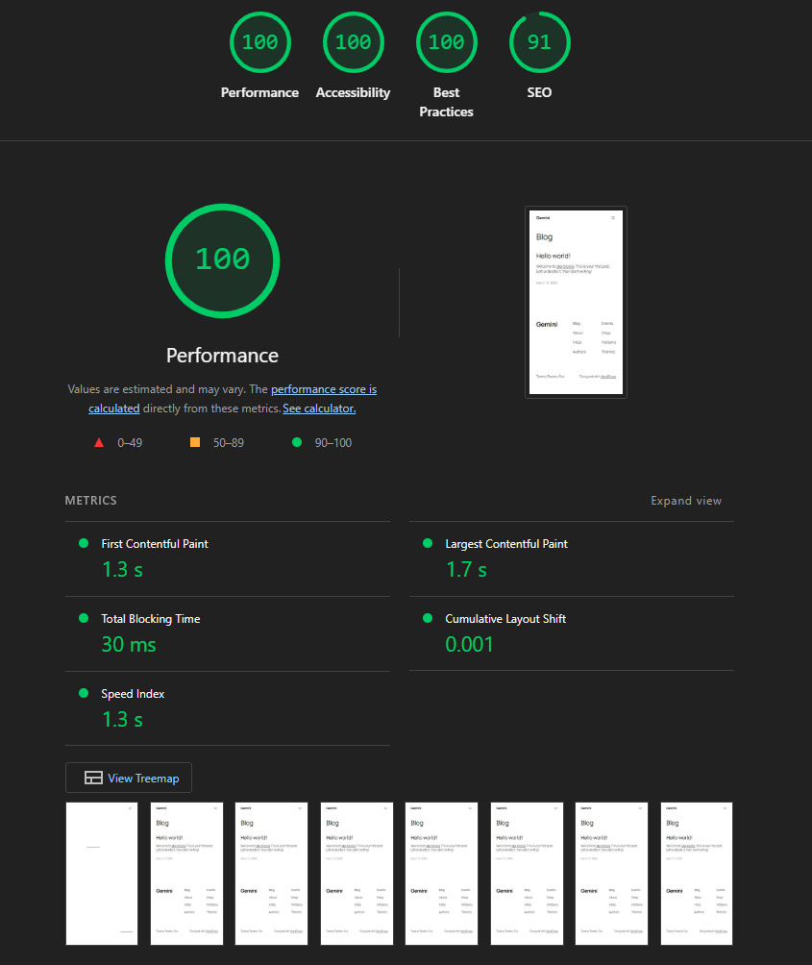Click the Performance score gauge in top row

259,43
